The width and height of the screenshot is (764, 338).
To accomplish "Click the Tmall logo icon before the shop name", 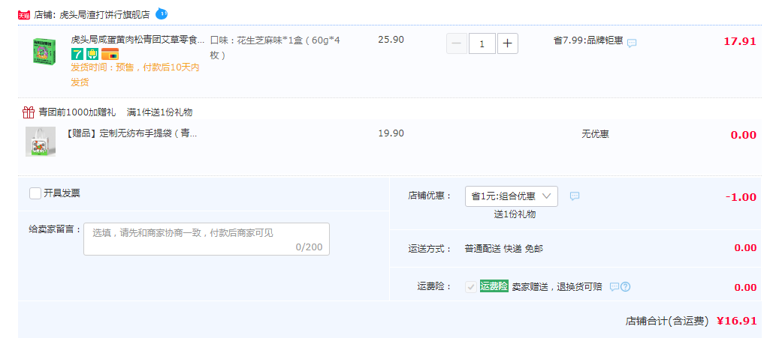I will tap(24, 15).
